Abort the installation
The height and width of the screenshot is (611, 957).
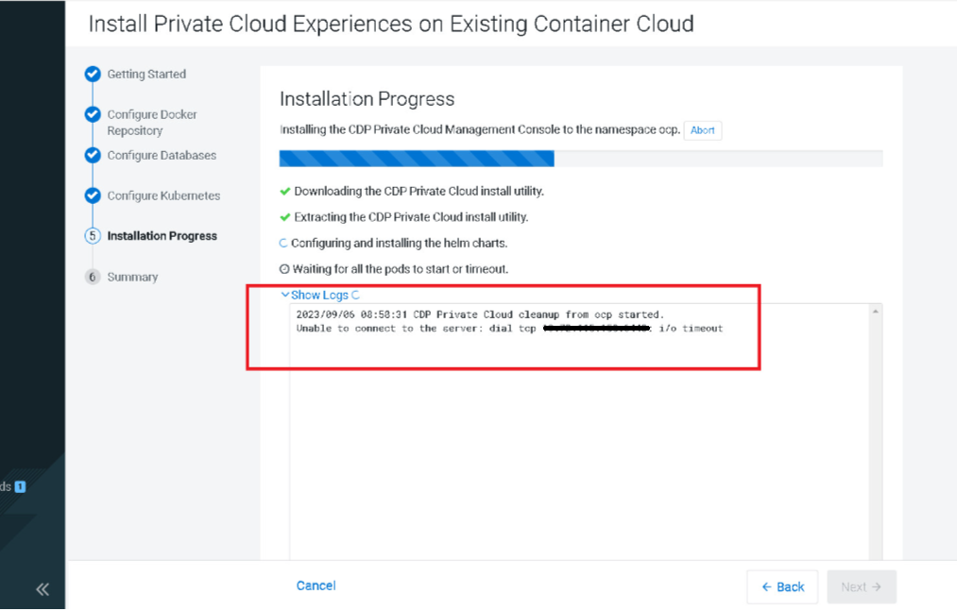pyautogui.click(x=702, y=130)
